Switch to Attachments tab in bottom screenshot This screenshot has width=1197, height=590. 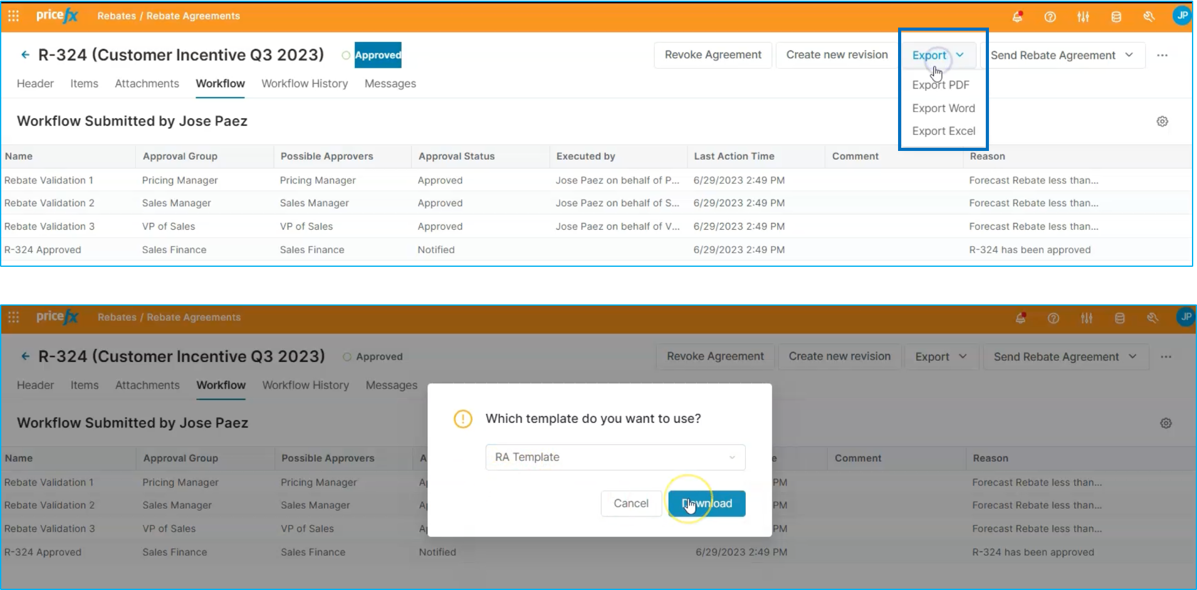tap(147, 385)
